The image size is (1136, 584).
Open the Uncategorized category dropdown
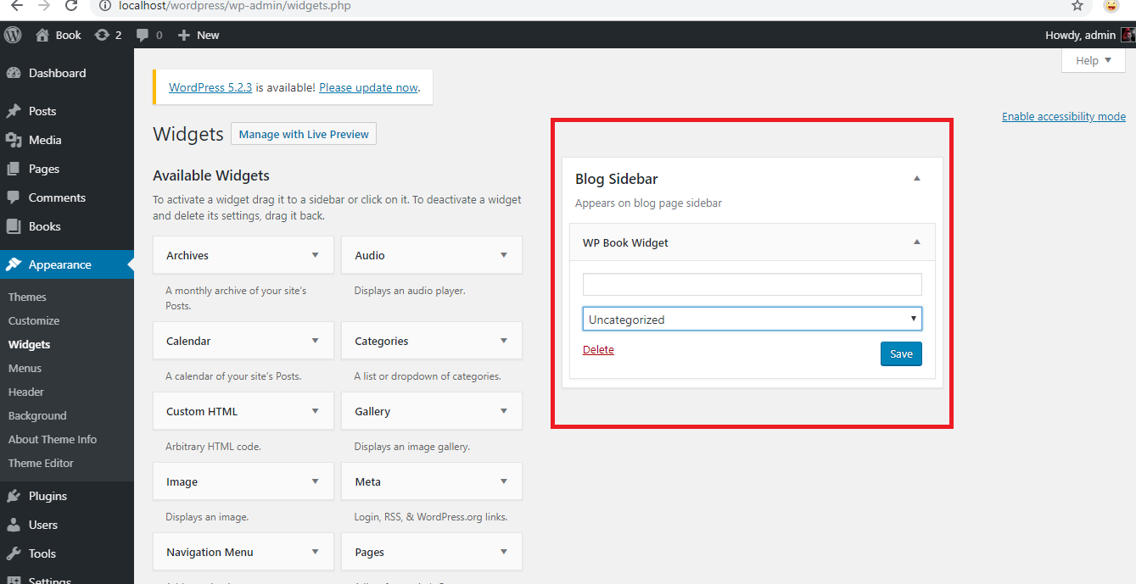point(752,318)
